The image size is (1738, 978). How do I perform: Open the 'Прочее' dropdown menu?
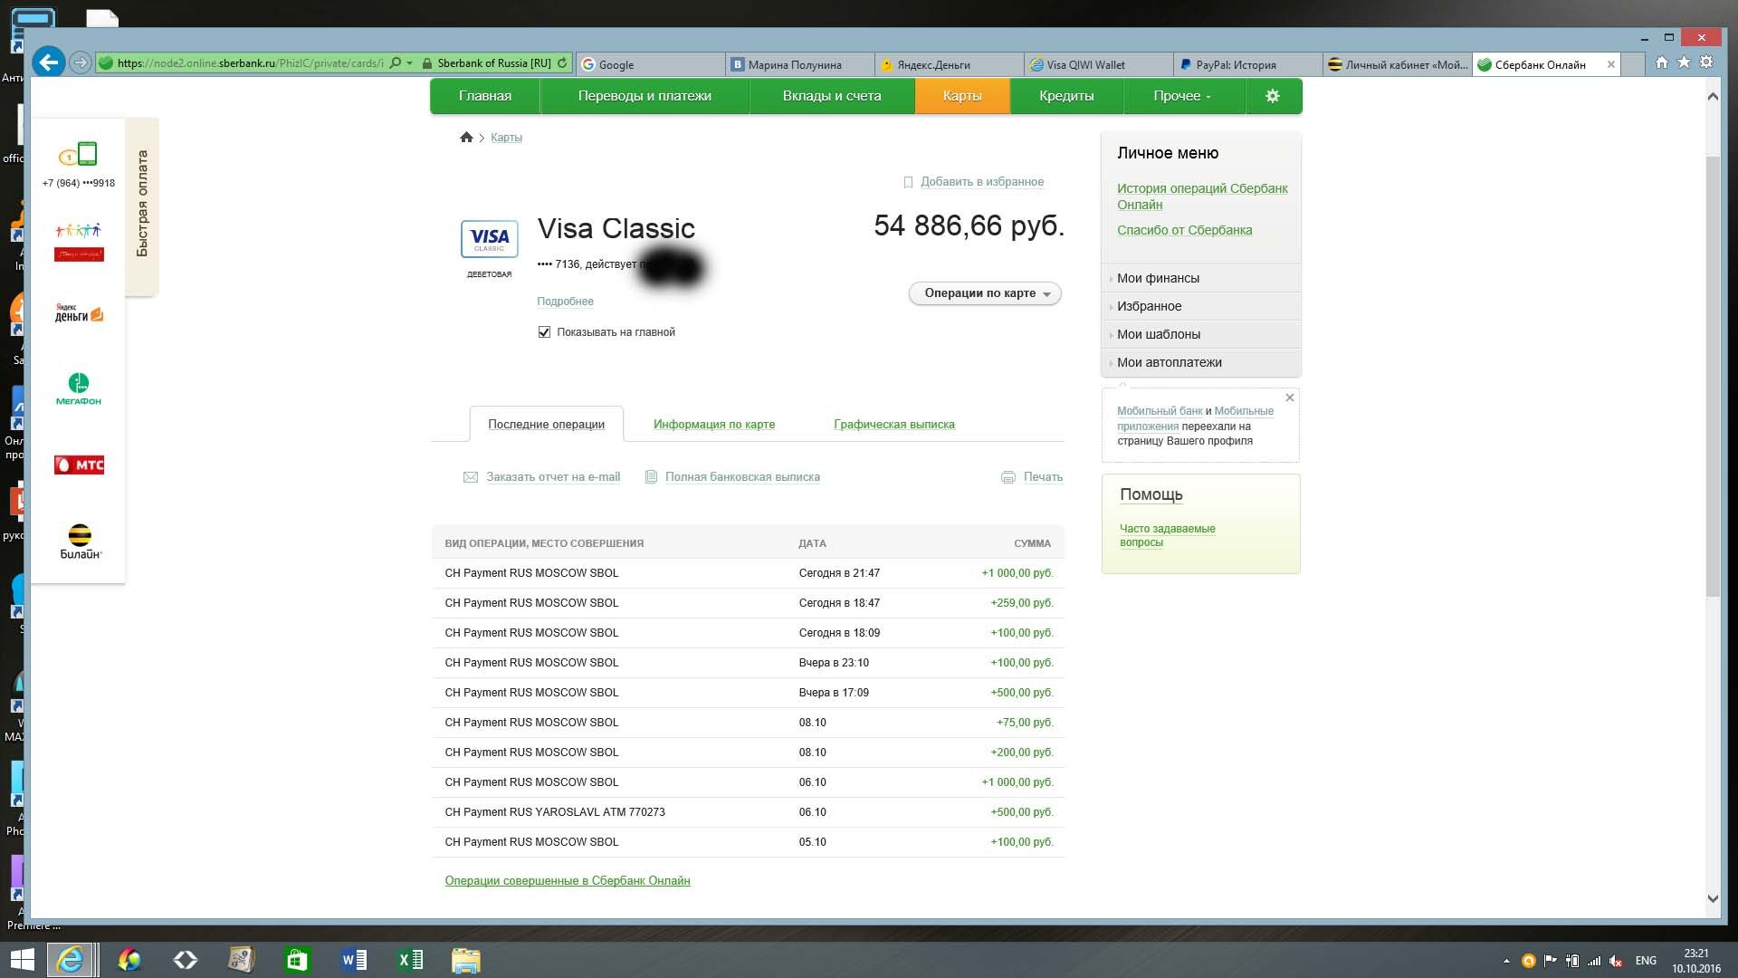coord(1183,96)
